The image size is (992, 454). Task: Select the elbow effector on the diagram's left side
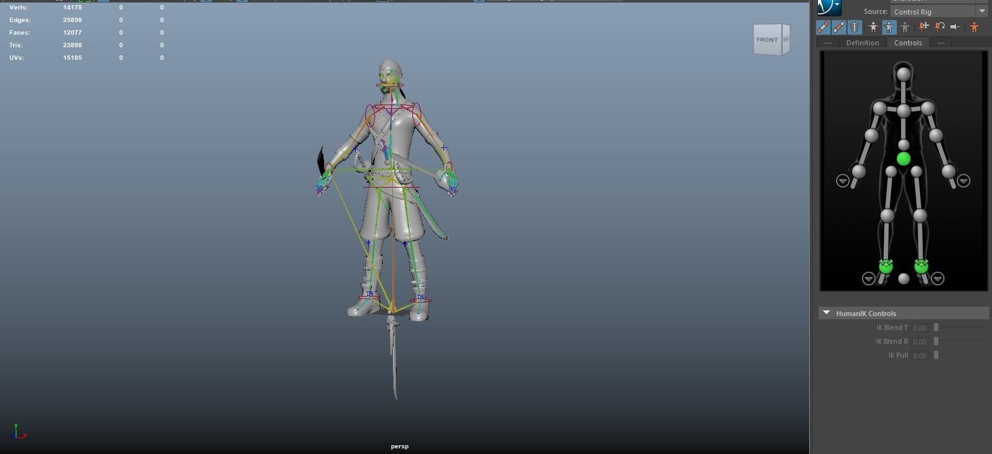[872, 135]
